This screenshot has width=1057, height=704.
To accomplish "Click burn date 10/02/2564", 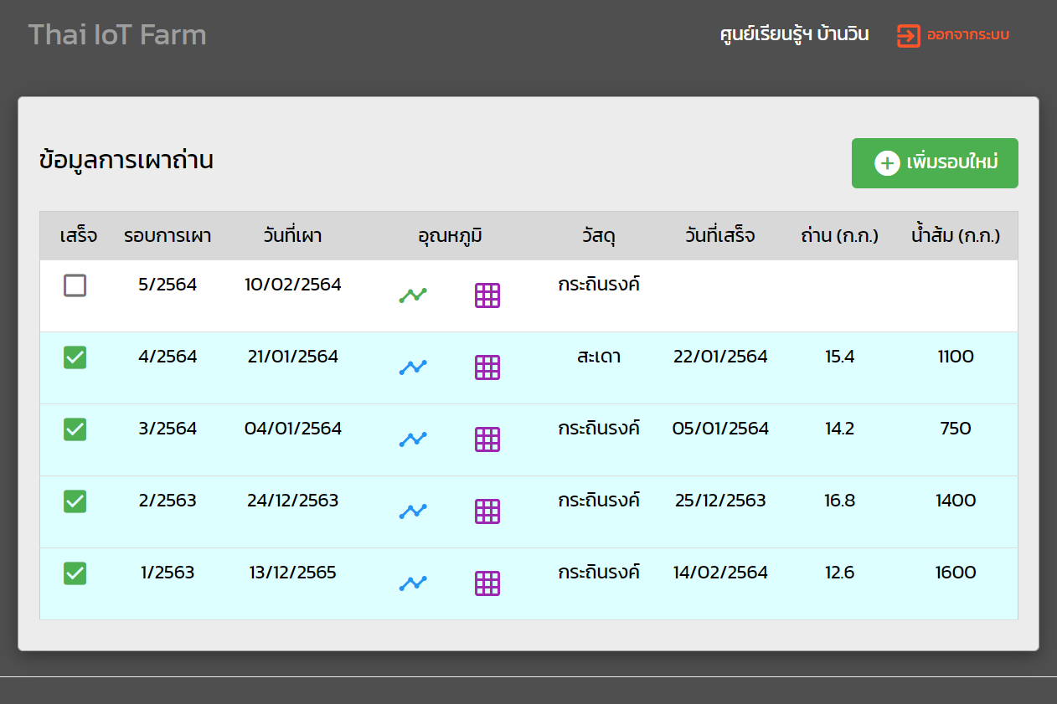I will point(293,285).
